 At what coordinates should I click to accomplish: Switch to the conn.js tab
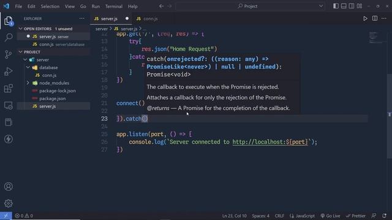[x=150, y=19]
